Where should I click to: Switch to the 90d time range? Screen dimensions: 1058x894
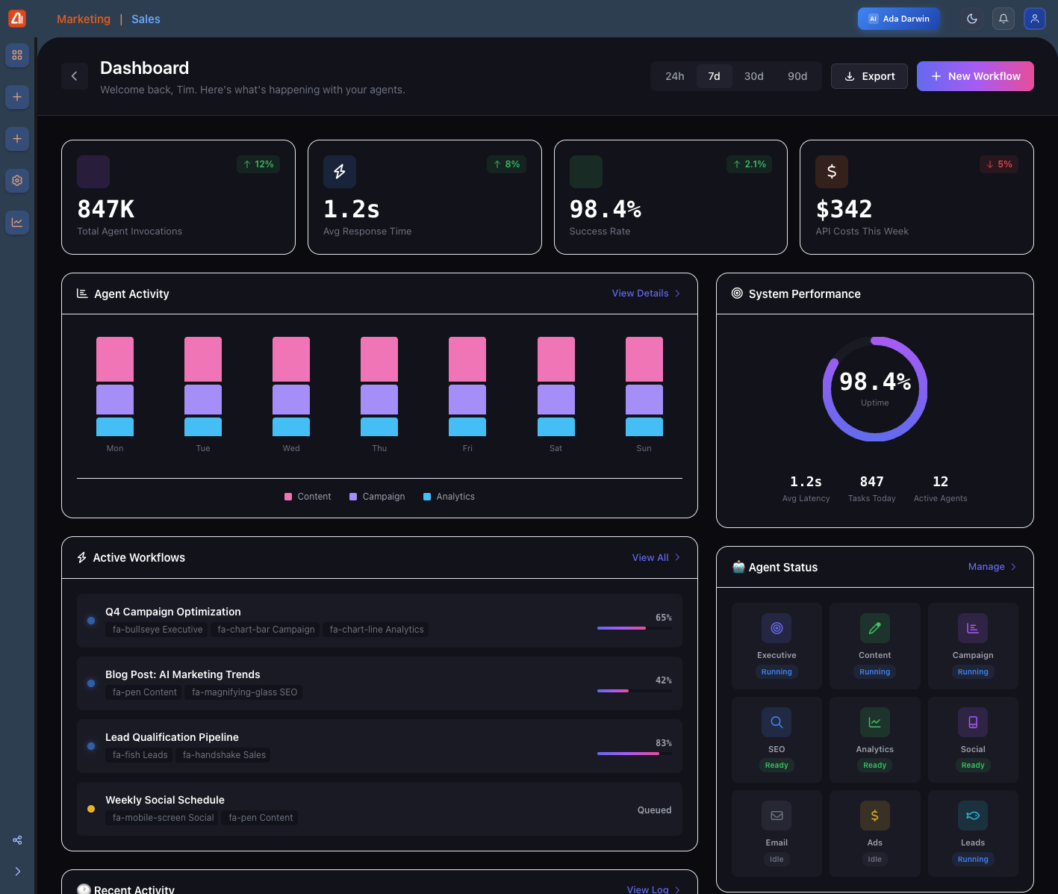pos(797,76)
